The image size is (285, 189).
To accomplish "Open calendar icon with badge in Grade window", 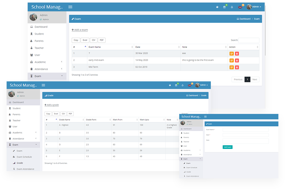I will [176, 85].
